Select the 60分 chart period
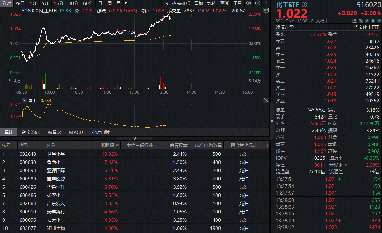The width and height of the screenshot is (382, 233). click(88, 3)
